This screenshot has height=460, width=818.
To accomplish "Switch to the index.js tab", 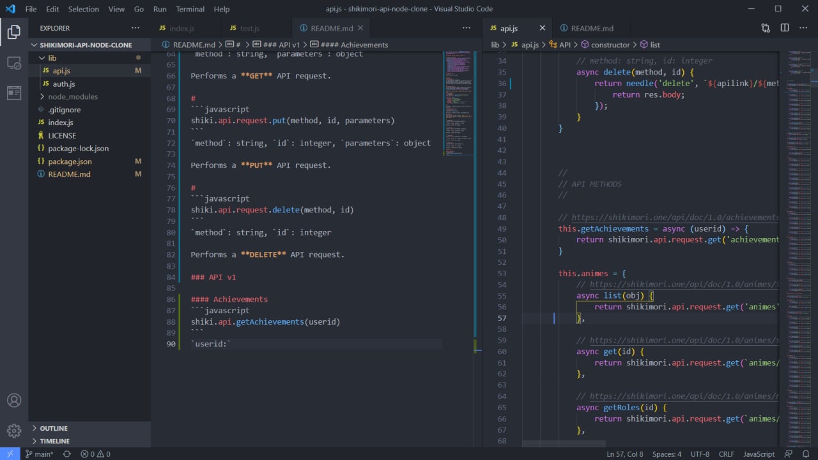I will tap(185, 28).
